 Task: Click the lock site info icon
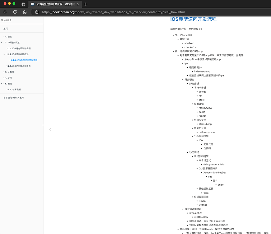pyautogui.click(x=37, y=12)
